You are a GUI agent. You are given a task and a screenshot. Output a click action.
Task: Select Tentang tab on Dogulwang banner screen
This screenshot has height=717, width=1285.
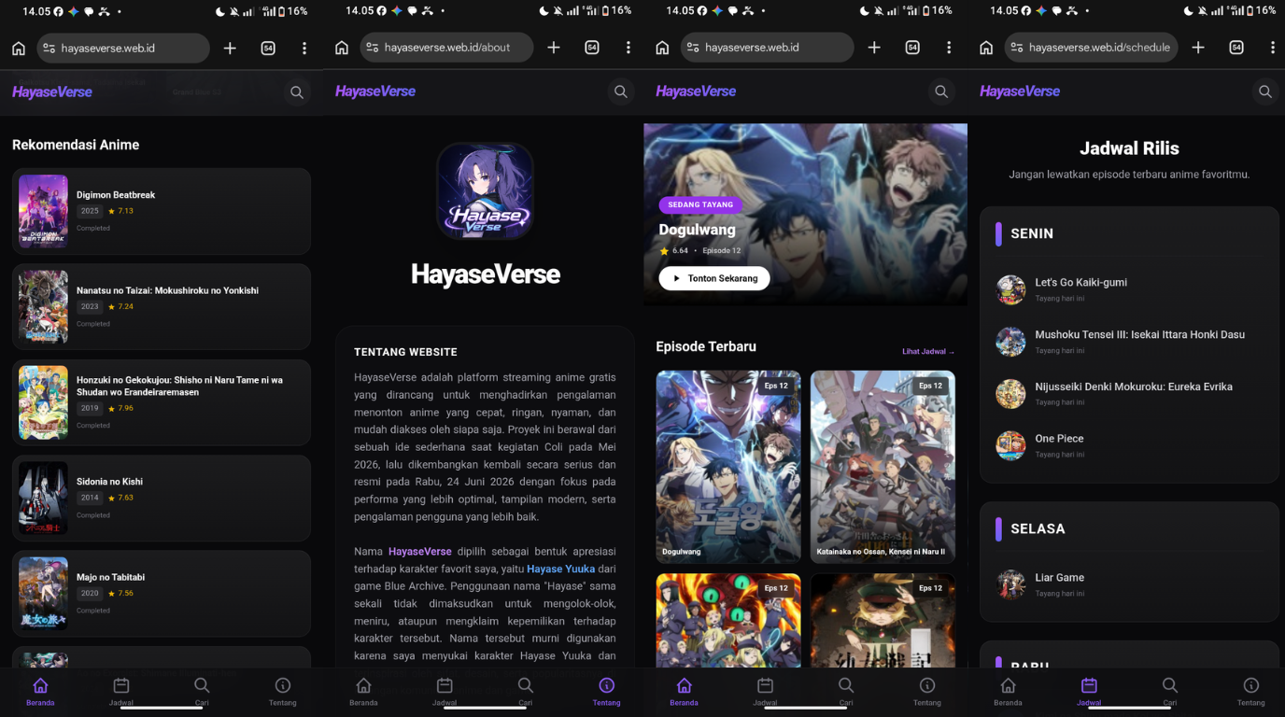[927, 692]
